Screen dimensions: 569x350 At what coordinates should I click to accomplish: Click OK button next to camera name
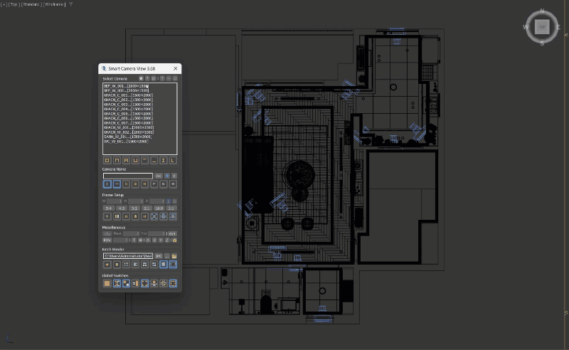coord(158,176)
